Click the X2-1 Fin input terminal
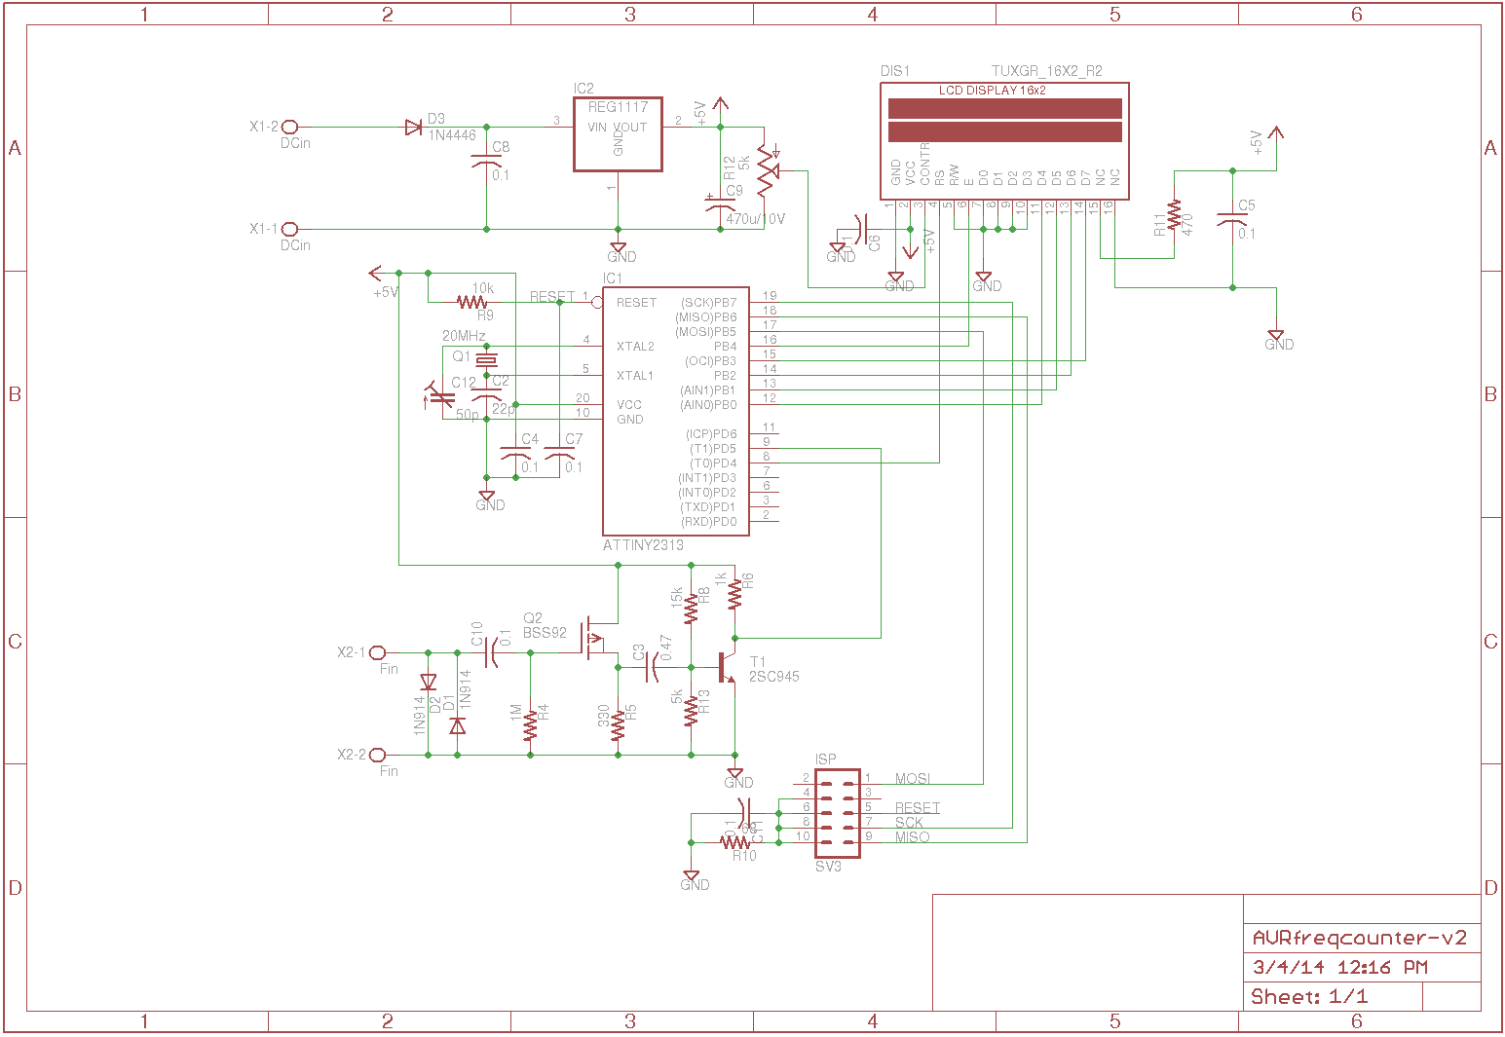The width and height of the screenshot is (1505, 1037). (x=378, y=652)
